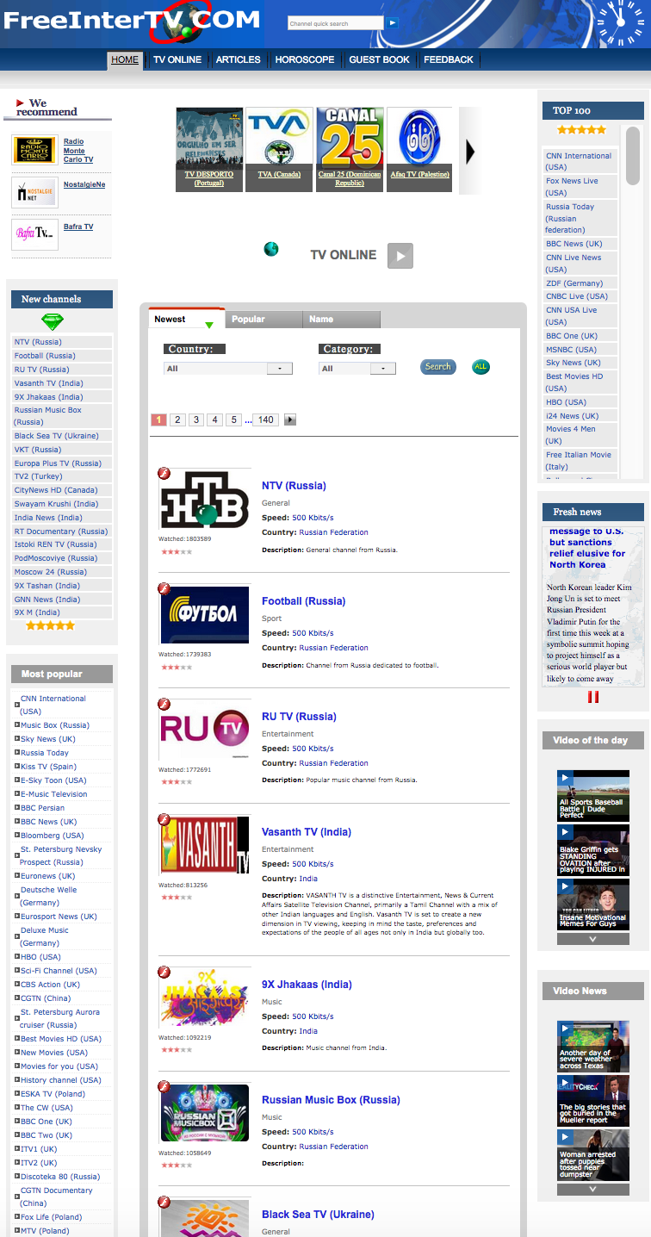The height and width of the screenshot is (1237, 651).
Task: Click the Search button
Action: pos(438,367)
